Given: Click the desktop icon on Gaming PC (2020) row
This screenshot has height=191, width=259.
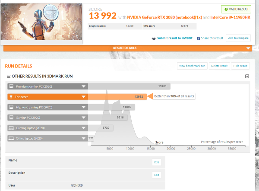Looking at the screenshot, I should click(11, 118).
